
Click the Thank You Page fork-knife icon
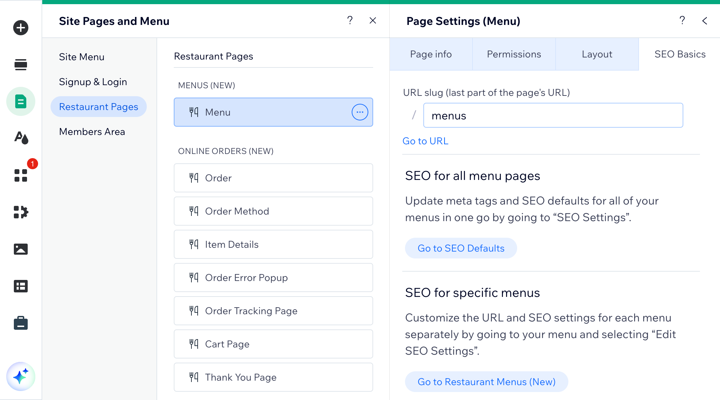(x=194, y=378)
